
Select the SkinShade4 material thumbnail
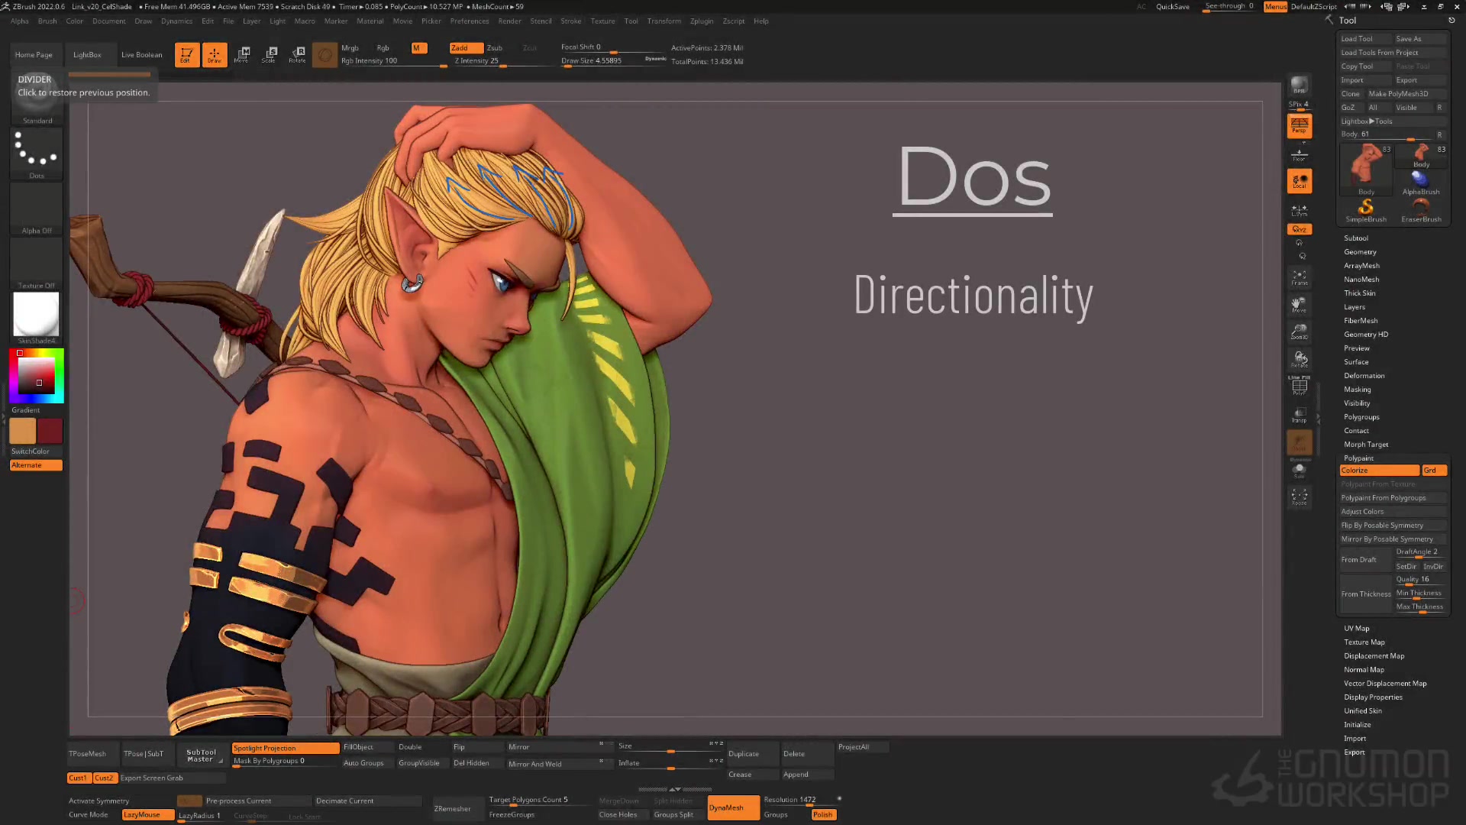[36, 316]
